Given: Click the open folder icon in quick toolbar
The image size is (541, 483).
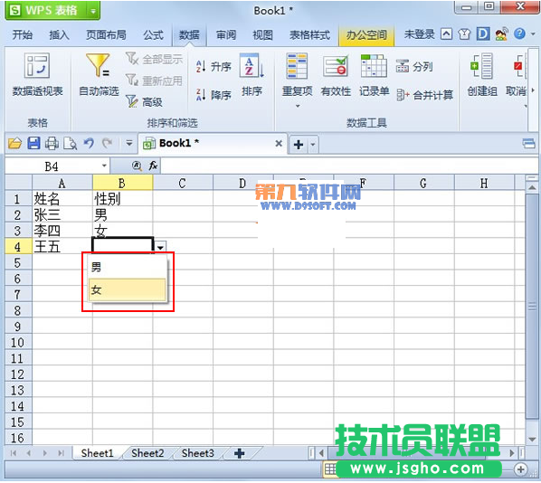Looking at the screenshot, I should coord(14,143).
